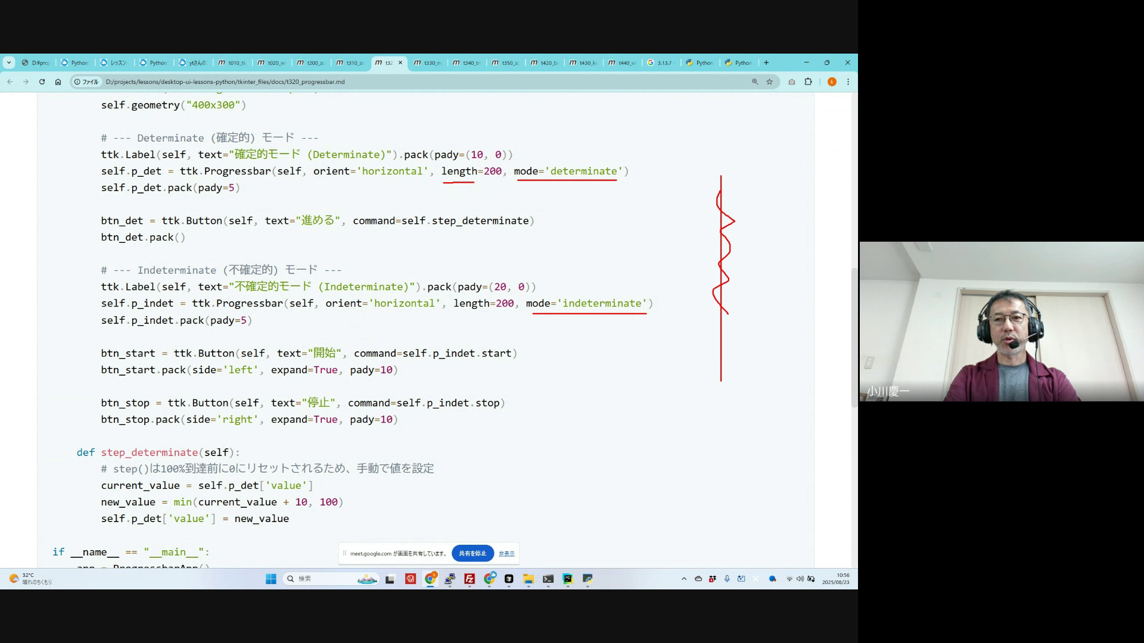Open the Chrome three-dot menu
Image resolution: width=1144 pixels, height=643 pixels.
[848, 82]
